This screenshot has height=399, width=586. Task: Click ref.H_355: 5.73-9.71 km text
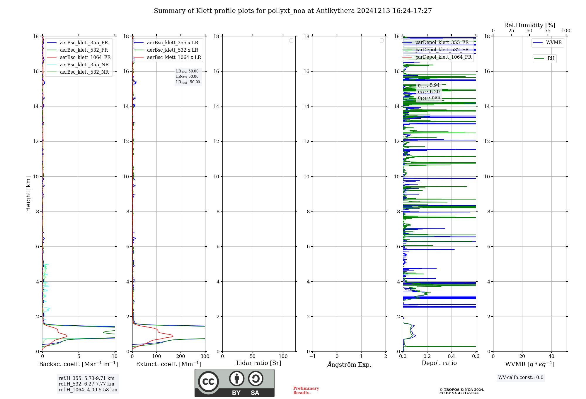pos(86,378)
